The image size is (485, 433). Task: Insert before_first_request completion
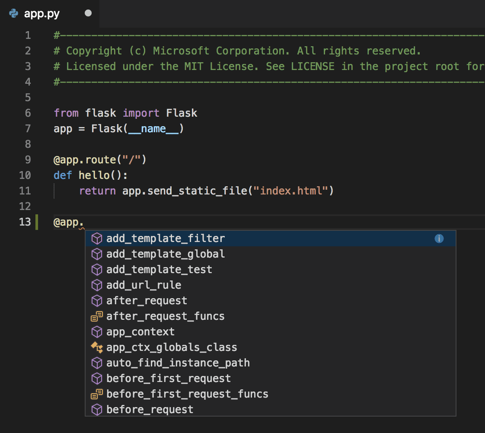[x=270, y=378]
